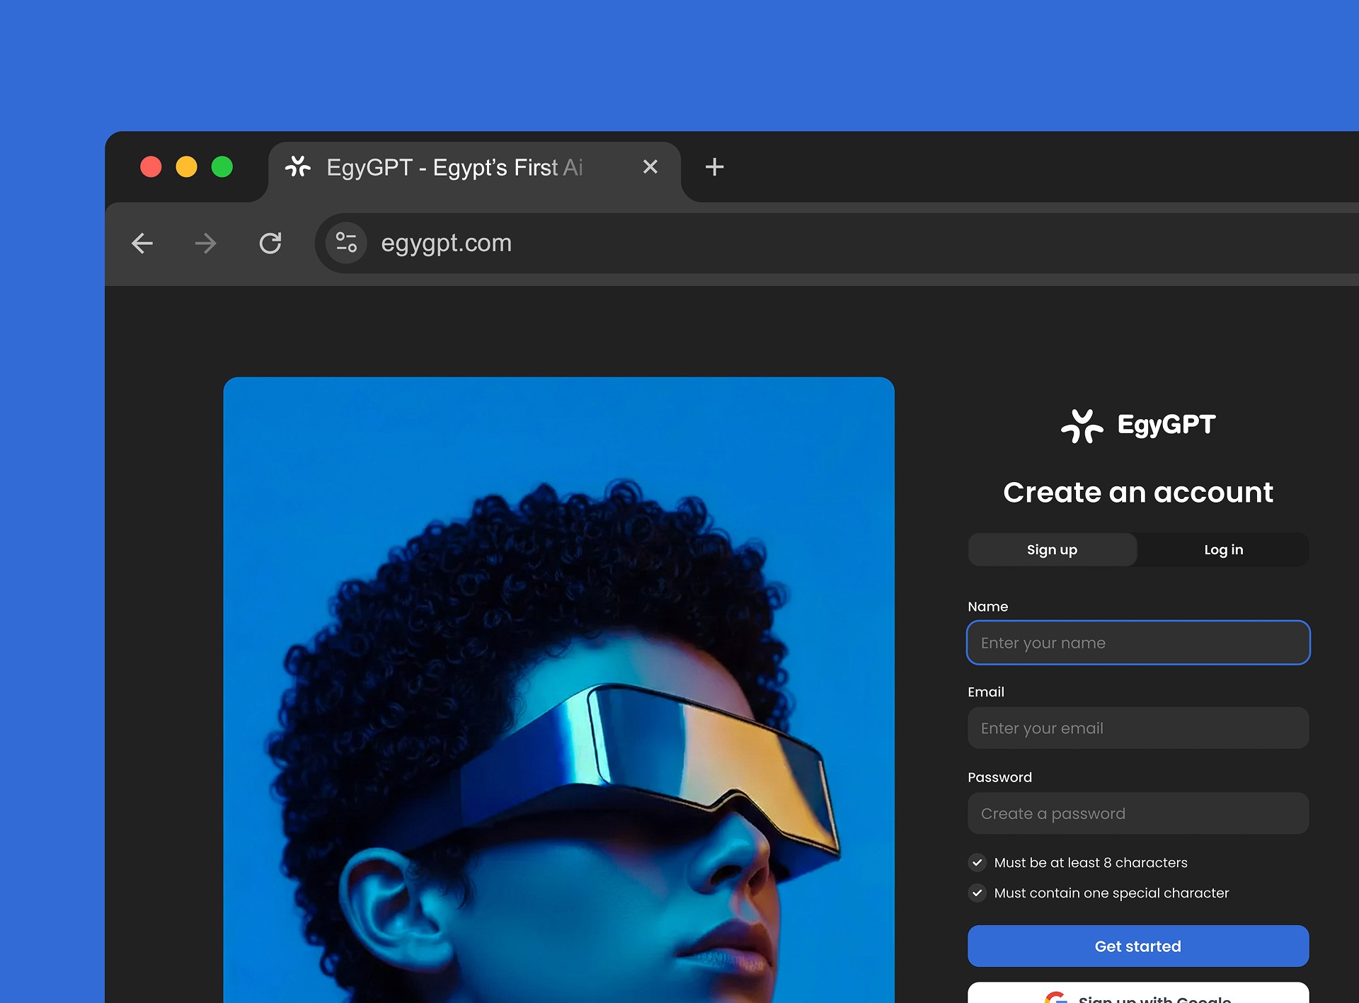1359x1003 pixels.
Task: Click the browser back arrow
Action: tap(142, 243)
